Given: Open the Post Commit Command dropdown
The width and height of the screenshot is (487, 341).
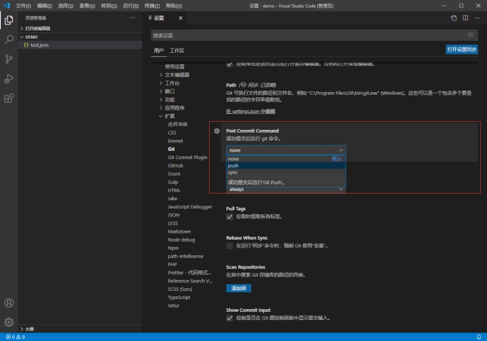Looking at the screenshot, I should (x=285, y=150).
